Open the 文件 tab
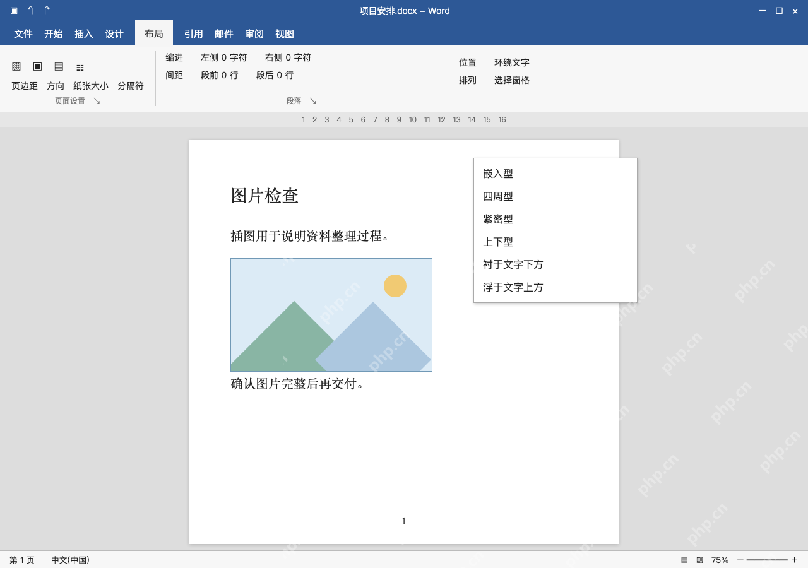 23,34
